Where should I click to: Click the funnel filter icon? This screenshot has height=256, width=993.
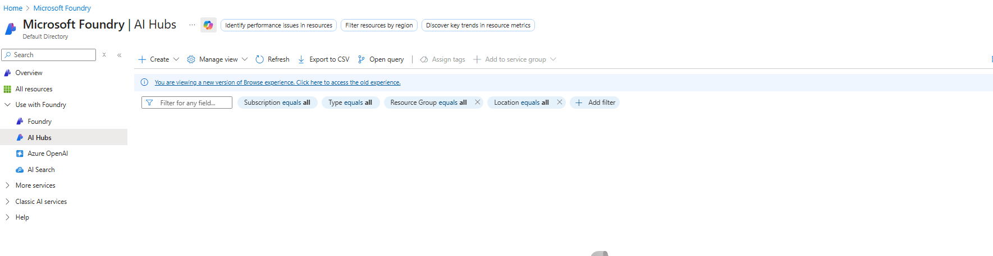coord(149,103)
